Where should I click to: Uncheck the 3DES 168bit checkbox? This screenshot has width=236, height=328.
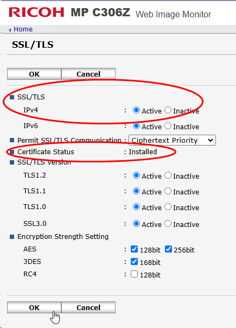134,262
